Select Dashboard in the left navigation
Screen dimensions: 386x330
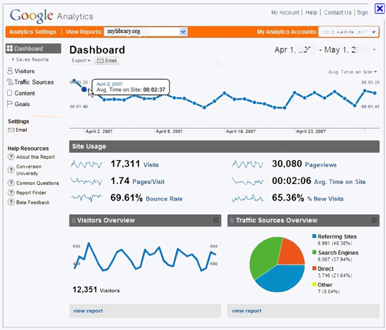coord(33,49)
